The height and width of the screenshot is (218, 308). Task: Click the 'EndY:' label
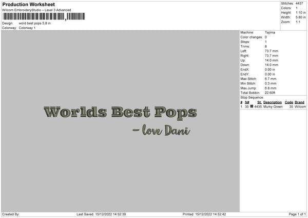click(x=245, y=74)
